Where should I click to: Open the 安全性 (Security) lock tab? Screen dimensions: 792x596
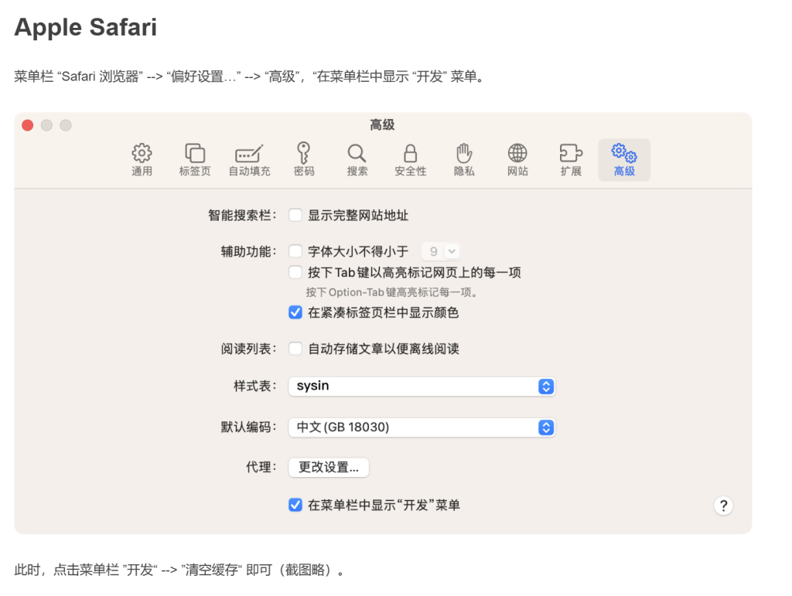pyautogui.click(x=411, y=159)
